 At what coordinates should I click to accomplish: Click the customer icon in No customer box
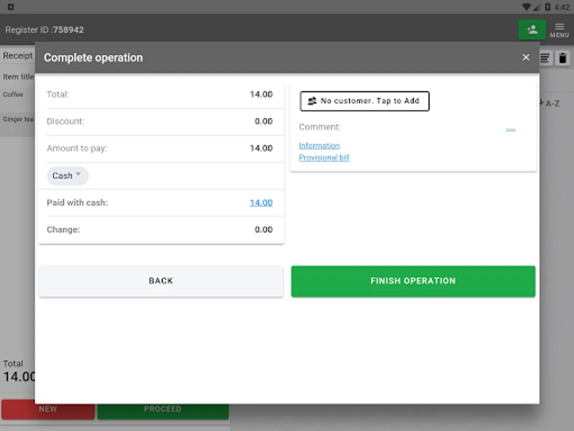point(312,101)
